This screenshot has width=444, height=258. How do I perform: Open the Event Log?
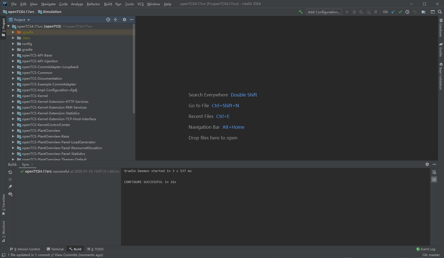coord(426,249)
